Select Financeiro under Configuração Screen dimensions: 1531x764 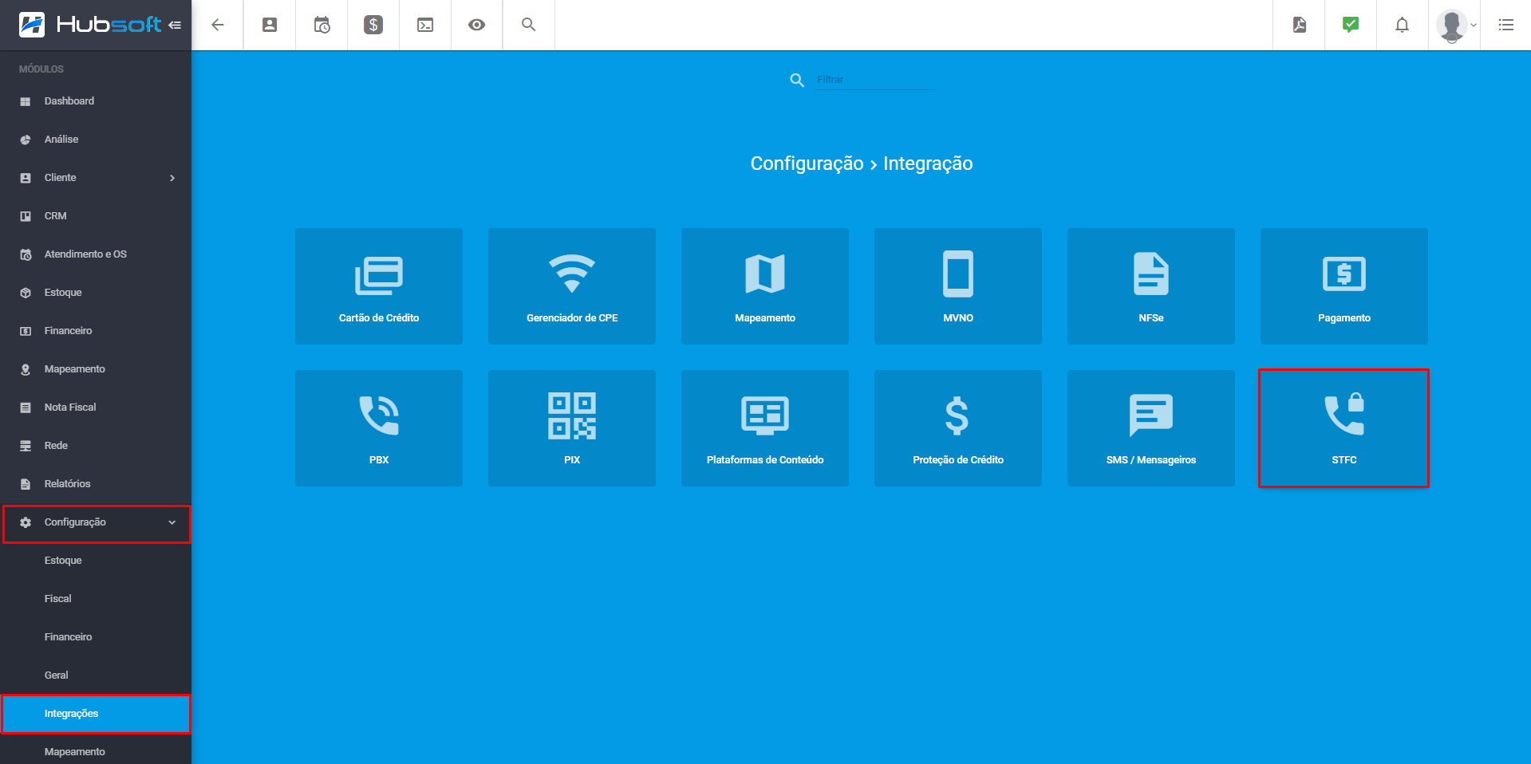coord(96,637)
